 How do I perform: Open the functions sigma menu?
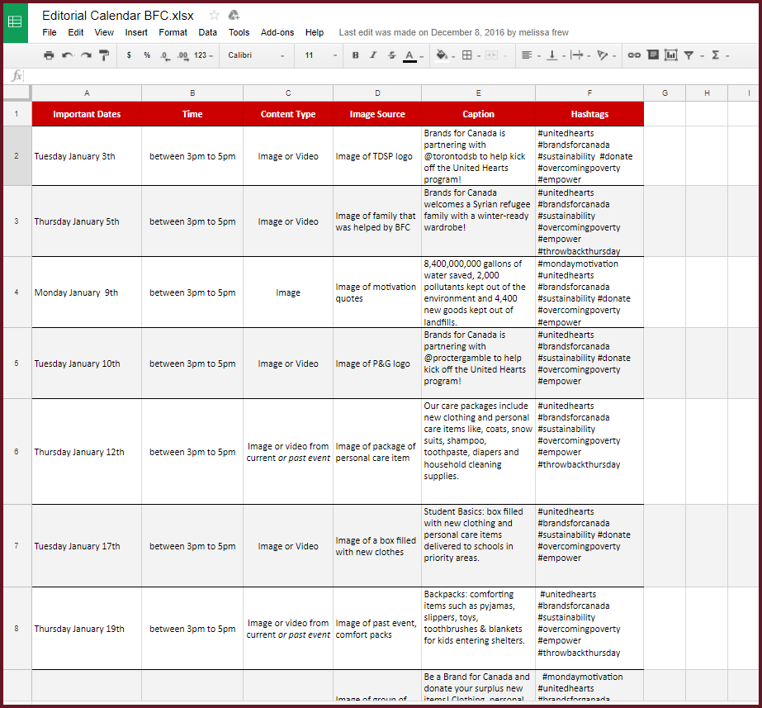715,55
